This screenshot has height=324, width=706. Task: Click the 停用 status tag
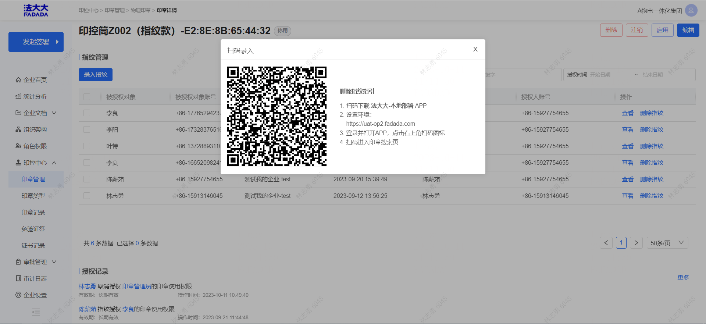point(283,31)
